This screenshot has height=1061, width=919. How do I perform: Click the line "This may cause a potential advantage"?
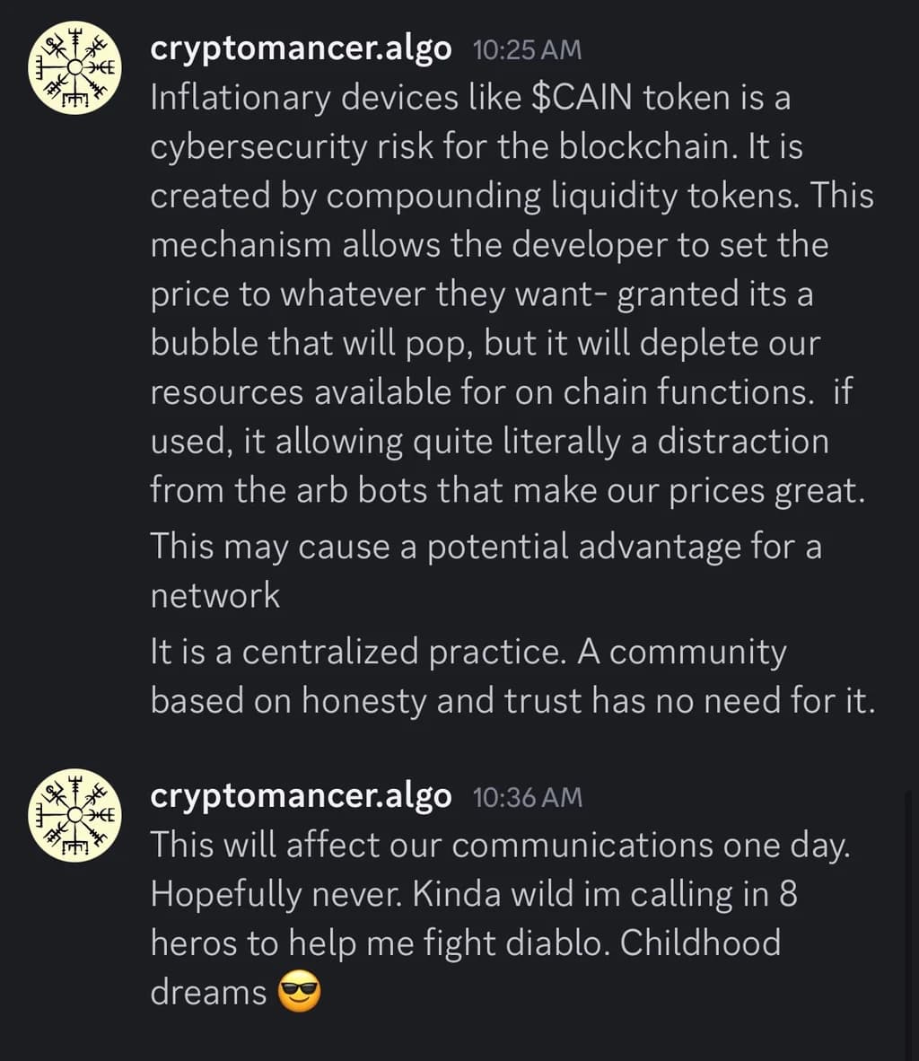coord(486,546)
